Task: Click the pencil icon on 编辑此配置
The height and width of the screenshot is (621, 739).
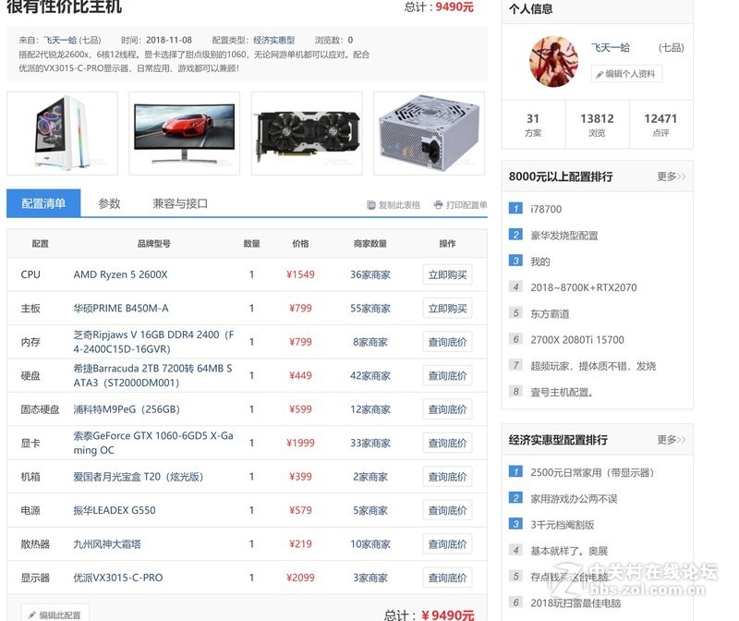Action: click(x=32, y=615)
